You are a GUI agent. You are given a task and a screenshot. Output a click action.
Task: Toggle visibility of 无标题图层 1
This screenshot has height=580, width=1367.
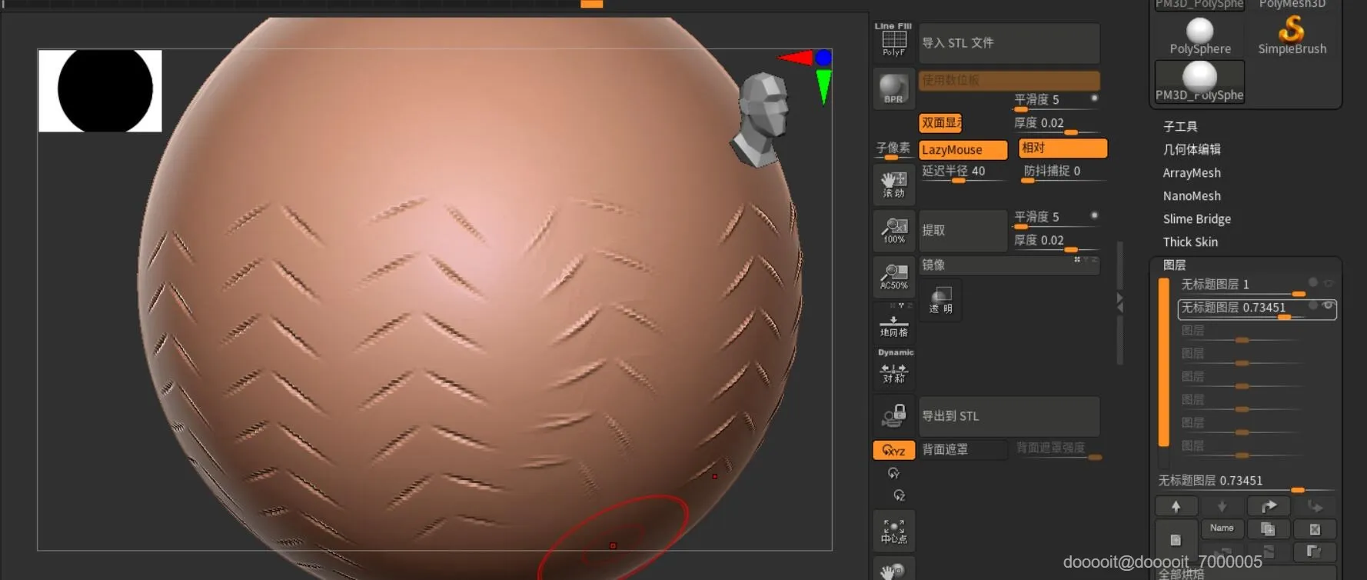tap(1328, 283)
